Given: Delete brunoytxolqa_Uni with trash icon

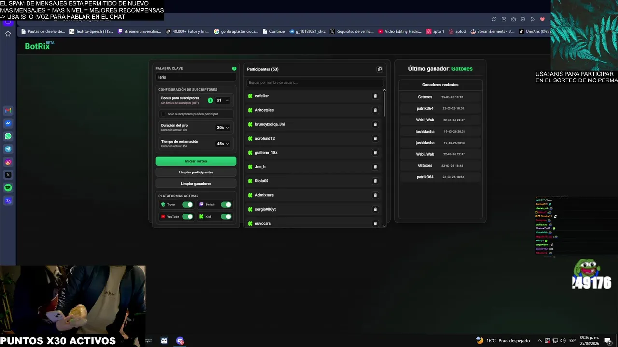Looking at the screenshot, I should click(375, 124).
